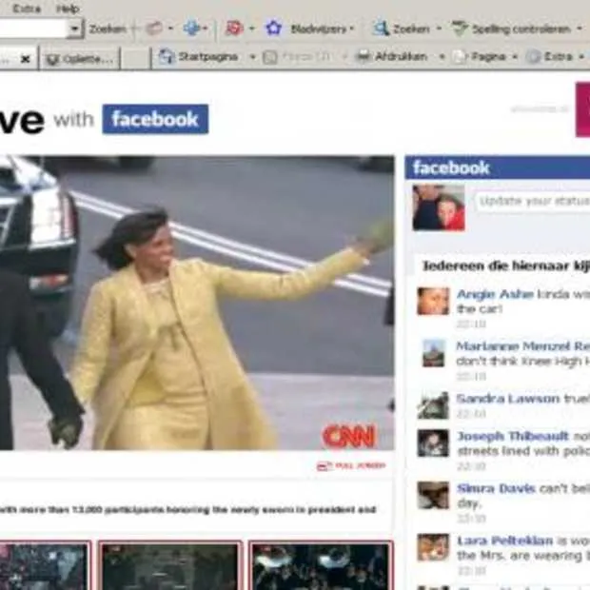Open the Pagina dropdown menu
This screenshot has width=590, height=590.
515,57
